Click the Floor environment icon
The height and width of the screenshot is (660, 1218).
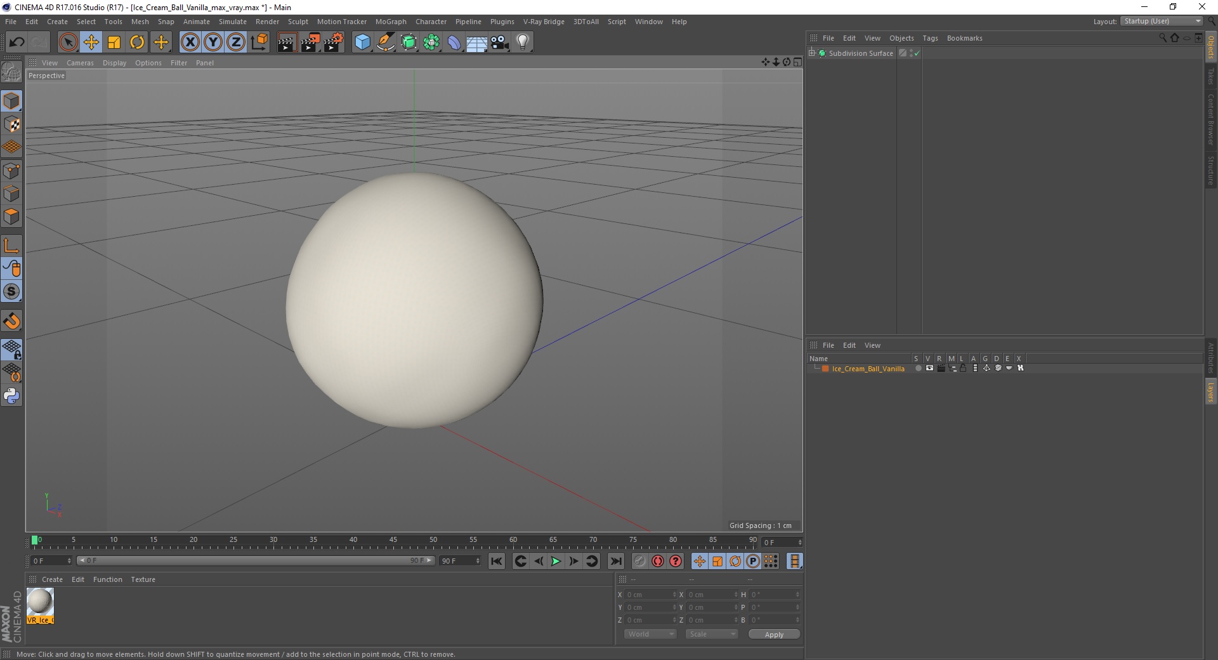476,43
